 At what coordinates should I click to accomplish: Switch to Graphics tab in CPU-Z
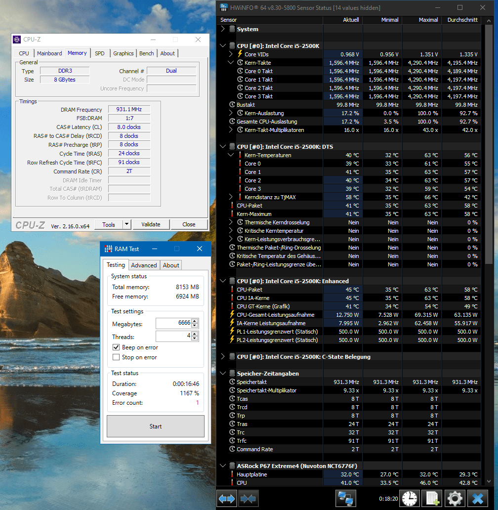pos(123,53)
